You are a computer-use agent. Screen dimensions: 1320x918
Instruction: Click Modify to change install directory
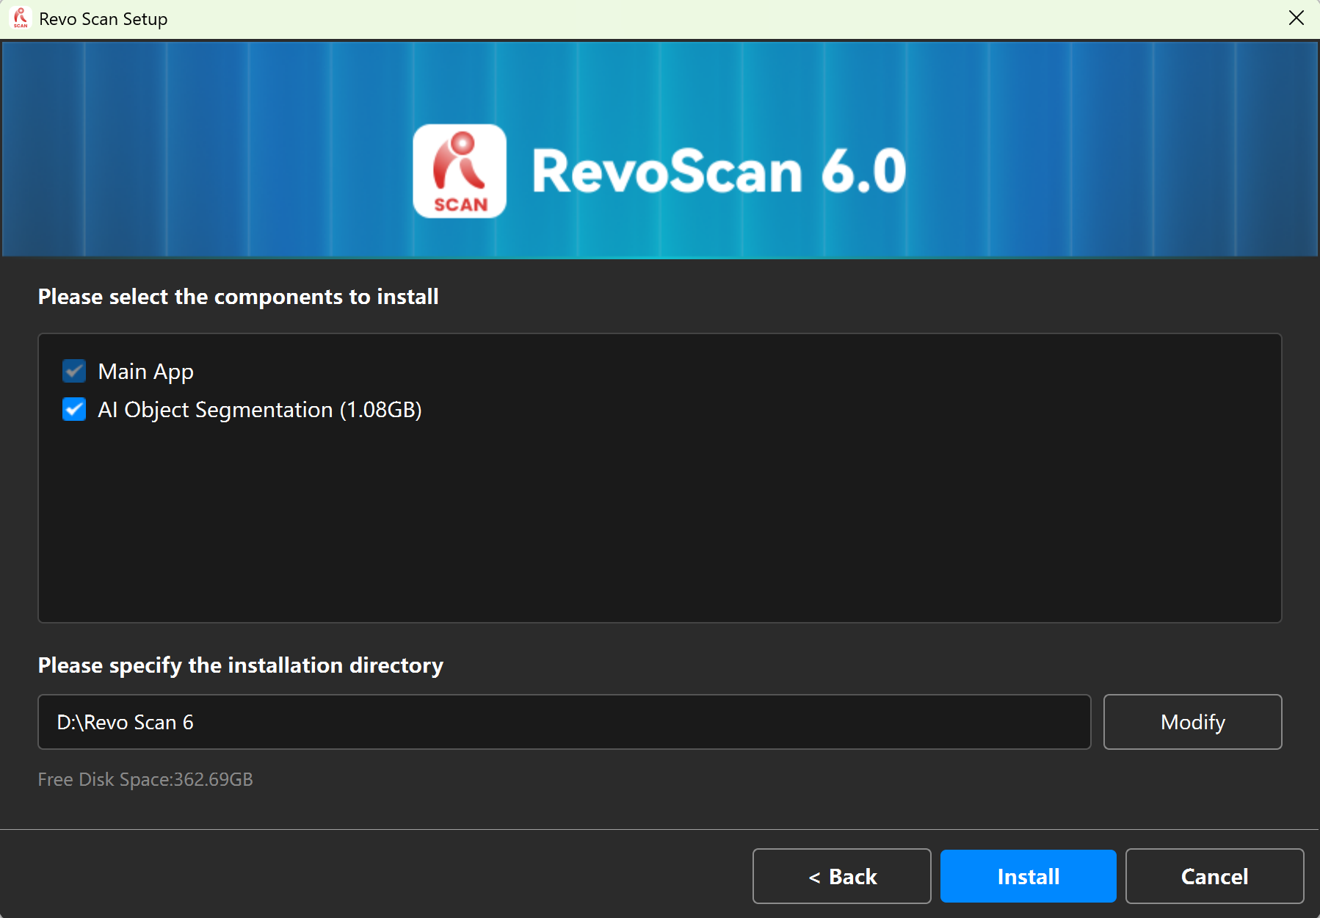pos(1192,722)
